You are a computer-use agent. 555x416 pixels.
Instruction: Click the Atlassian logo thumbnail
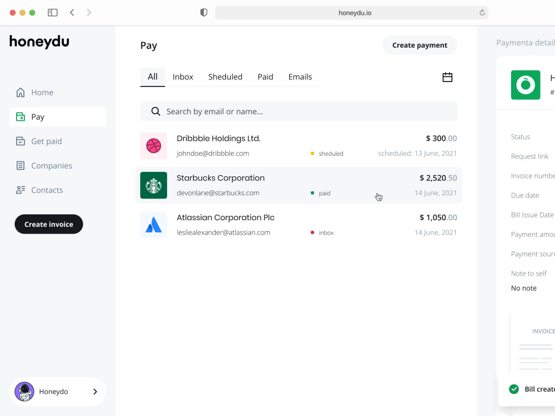click(x=154, y=225)
